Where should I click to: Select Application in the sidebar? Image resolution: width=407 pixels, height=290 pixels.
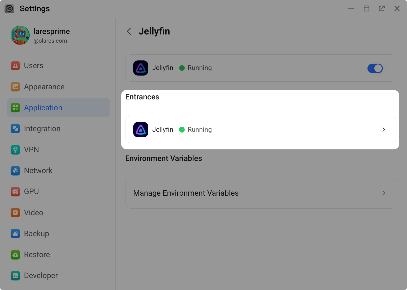pyautogui.click(x=43, y=108)
